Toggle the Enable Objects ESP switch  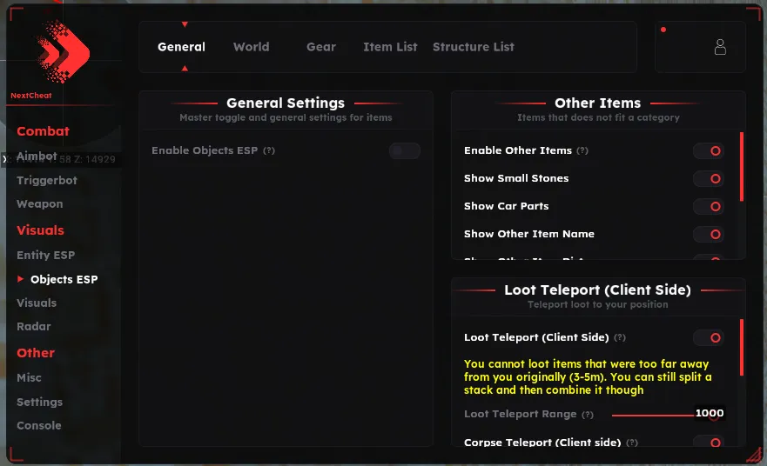coord(405,150)
